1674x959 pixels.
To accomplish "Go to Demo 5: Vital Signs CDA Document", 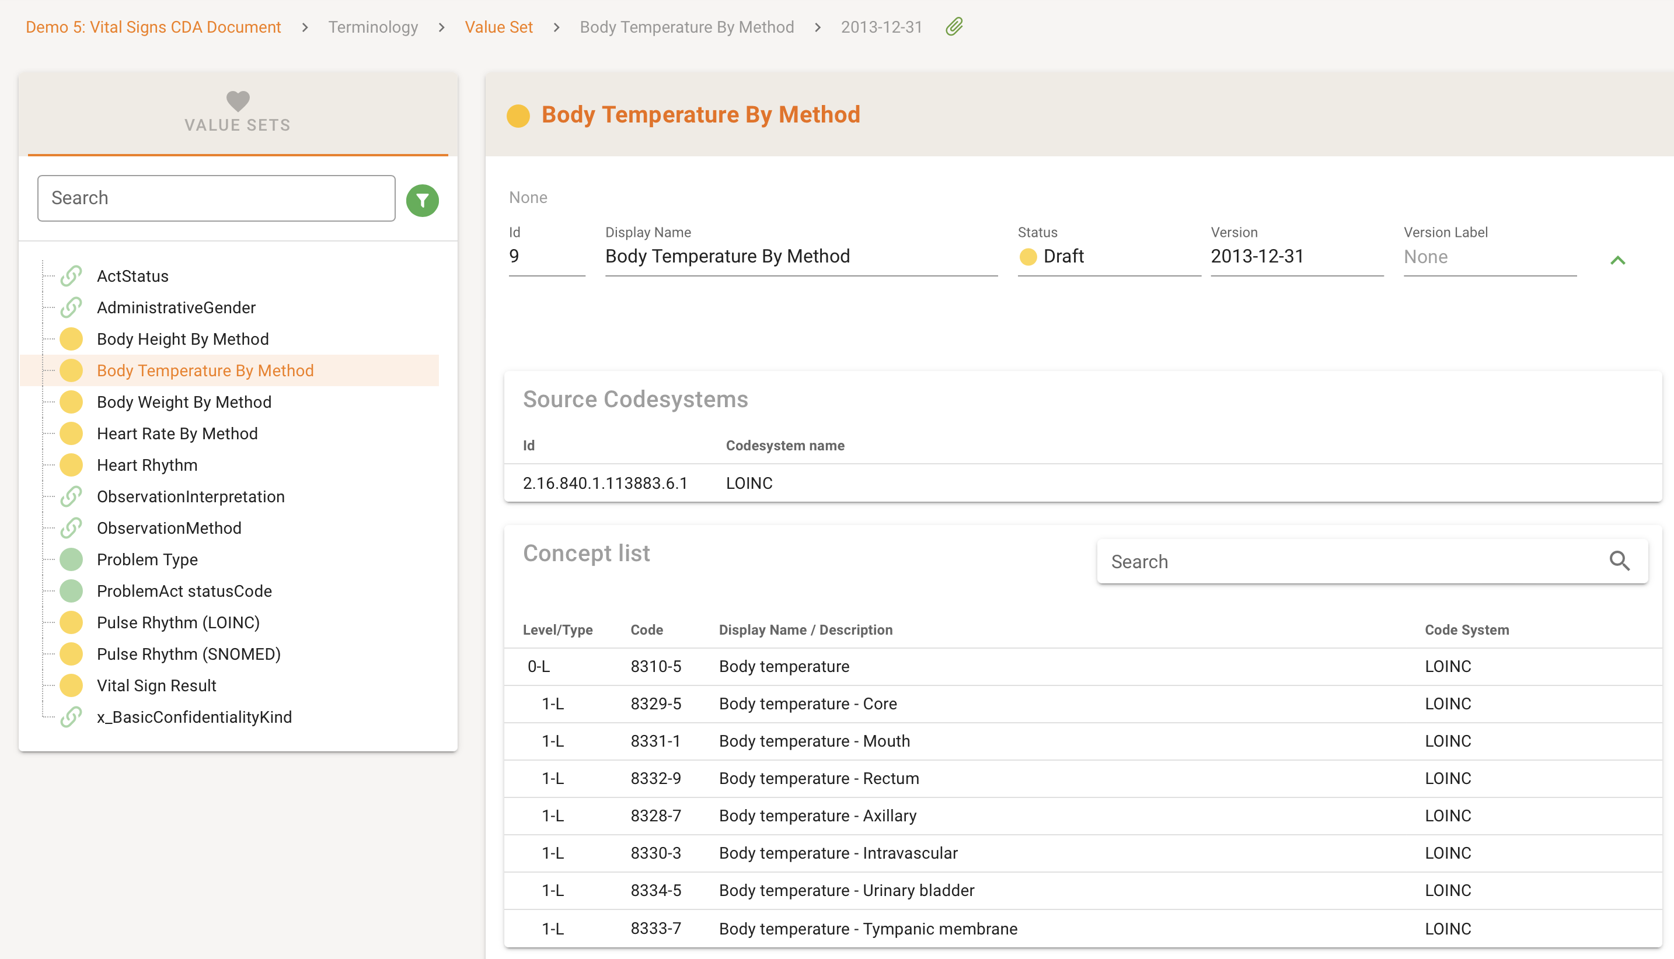I will 153,27.
